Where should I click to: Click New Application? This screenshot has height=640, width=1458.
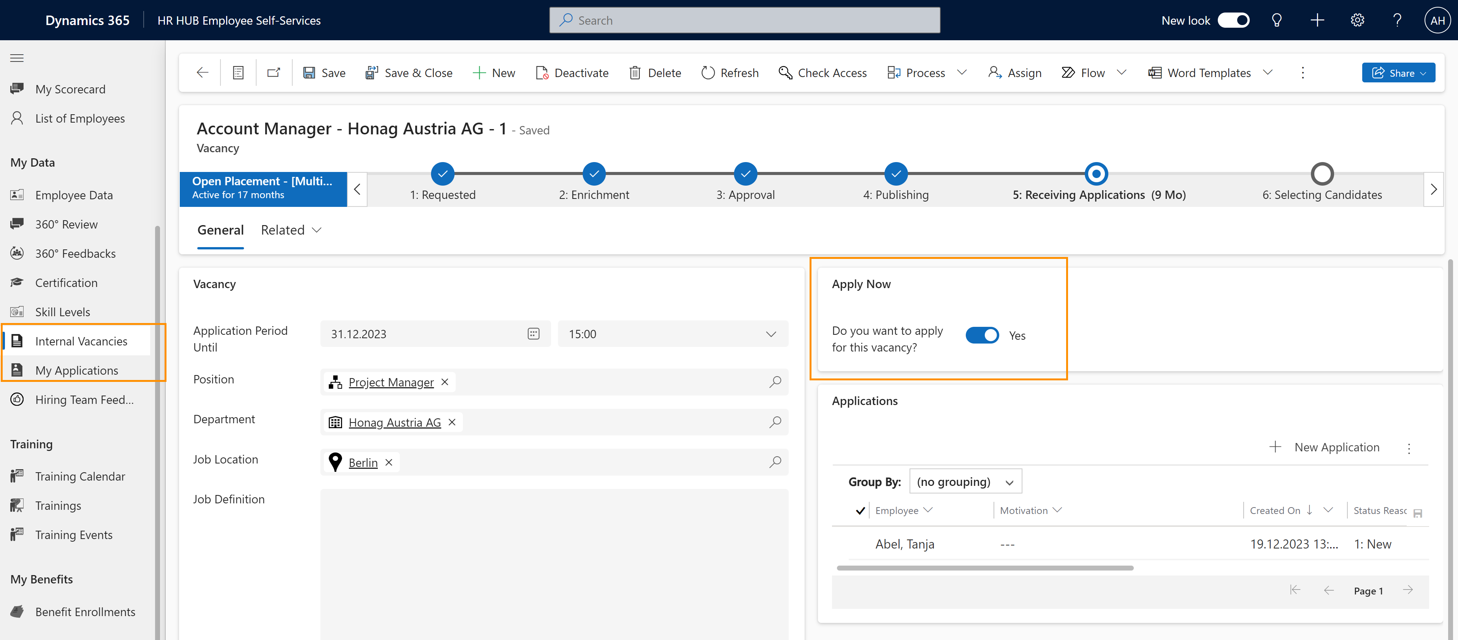point(1324,447)
